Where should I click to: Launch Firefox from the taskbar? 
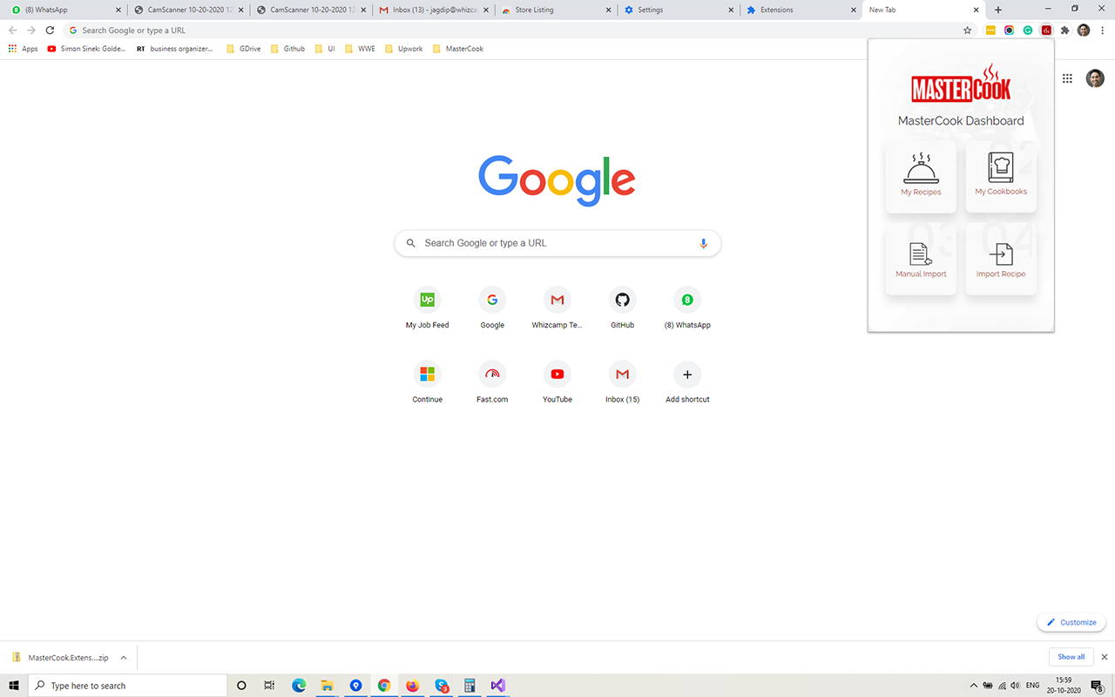click(412, 686)
